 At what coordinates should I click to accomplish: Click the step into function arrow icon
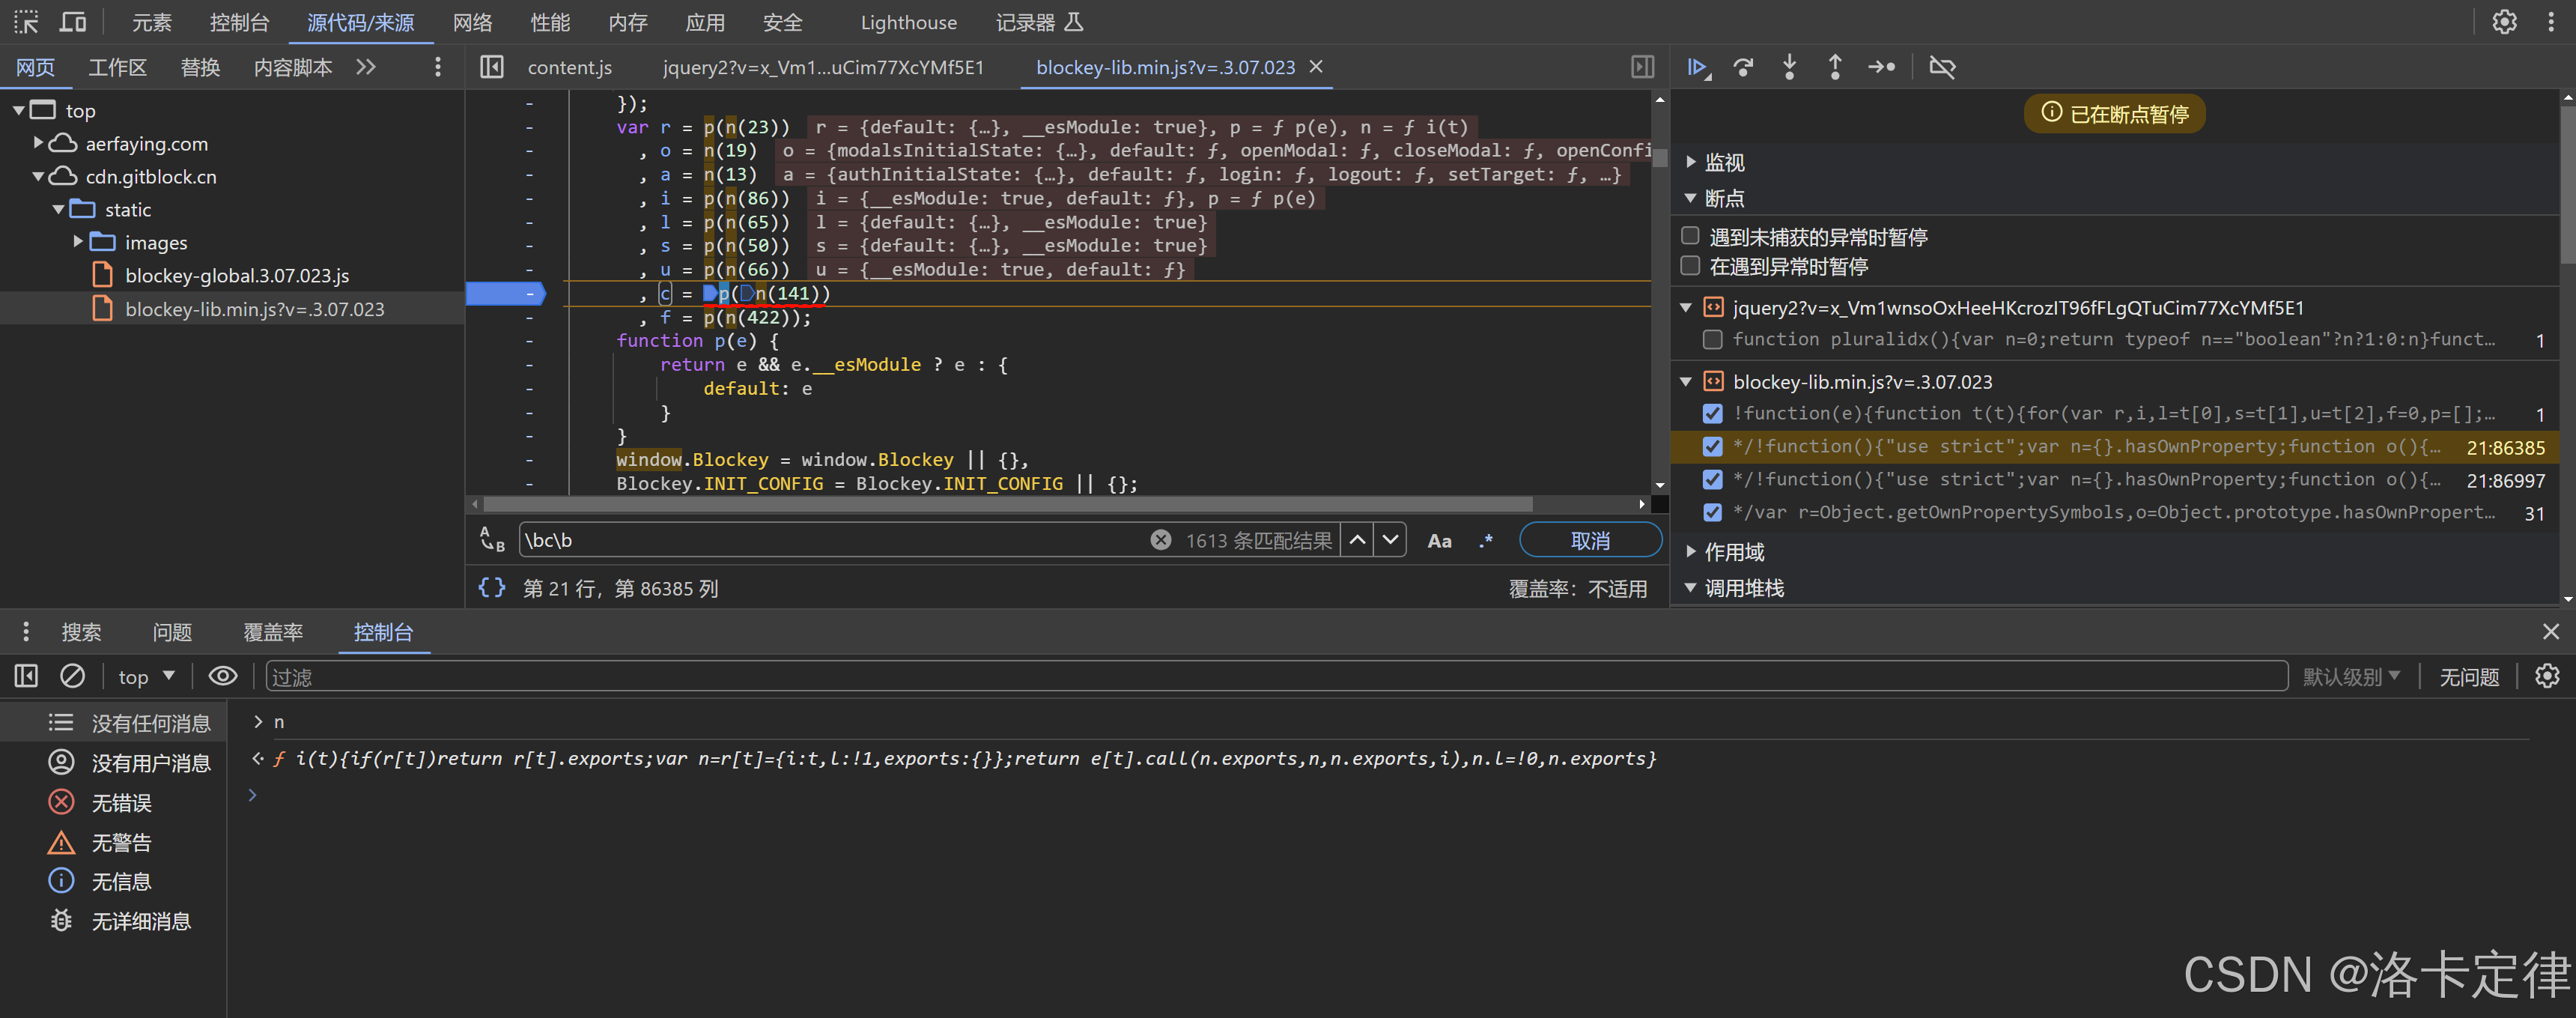tap(1789, 67)
